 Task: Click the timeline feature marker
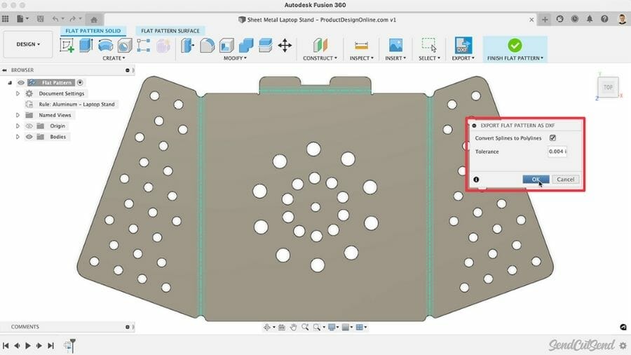pyautogui.click(x=67, y=345)
